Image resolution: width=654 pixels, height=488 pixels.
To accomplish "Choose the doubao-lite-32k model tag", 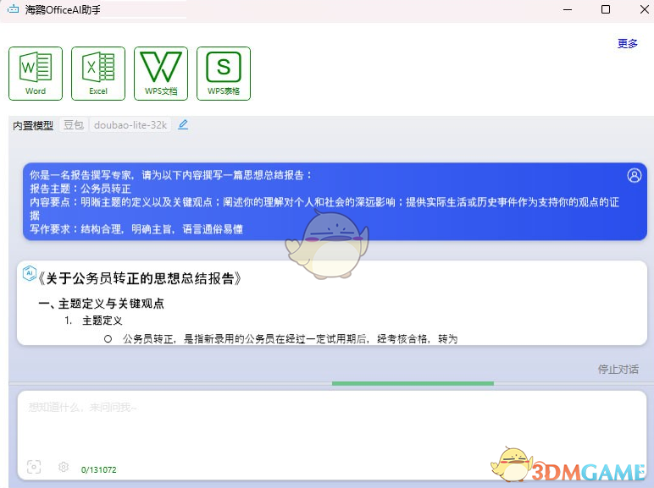I will (130, 125).
